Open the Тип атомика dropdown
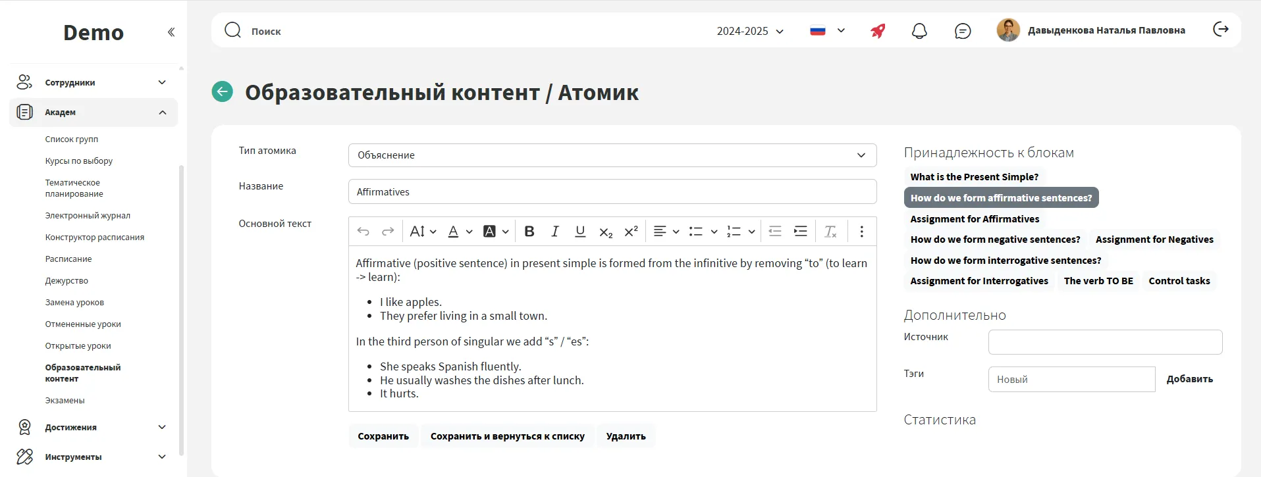This screenshot has height=477, width=1261. click(612, 155)
